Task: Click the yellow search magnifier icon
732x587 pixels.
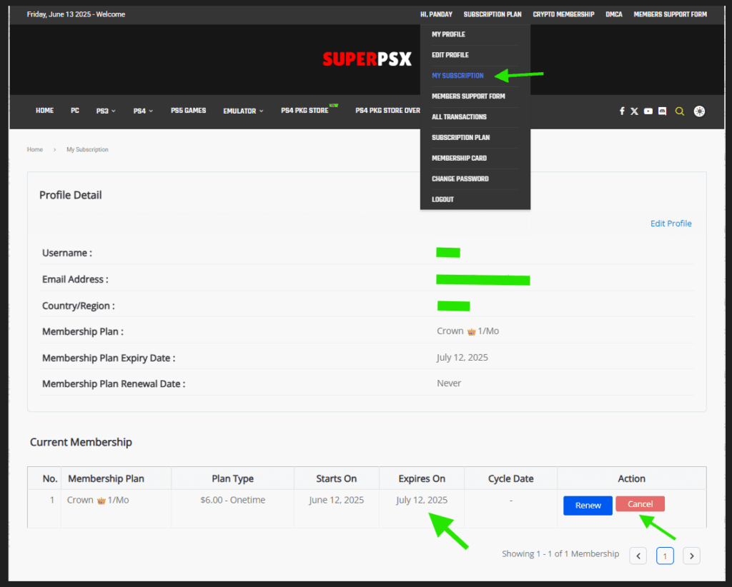Action: tap(680, 111)
